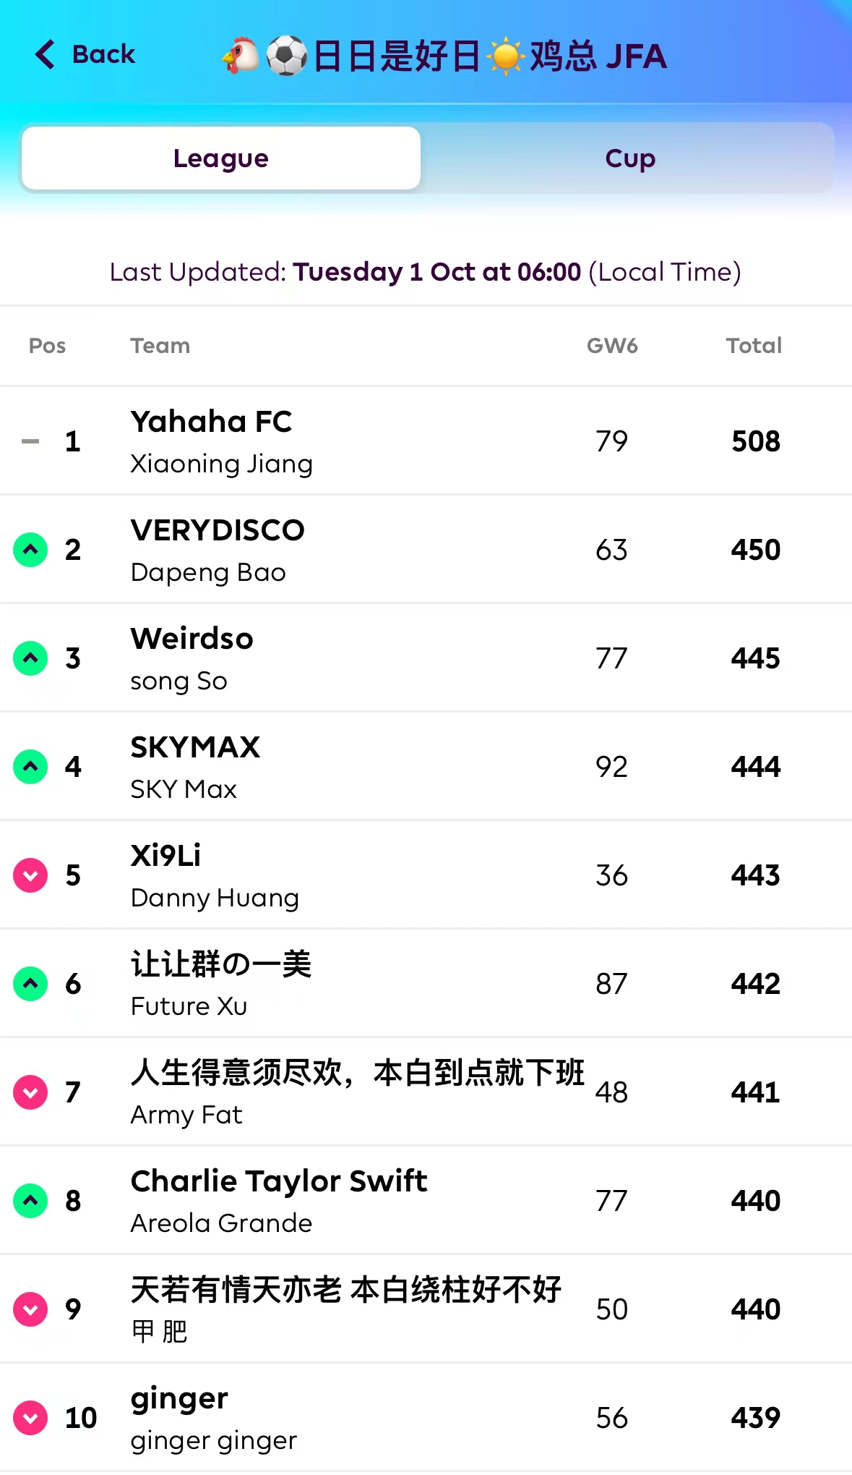Click the green up arrow beside SKYMAX

pos(30,767)
